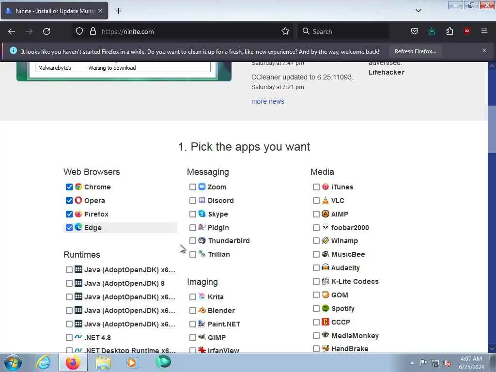496x372 pixels.
Task: Click the Lifehacker link
Action: 386,72
